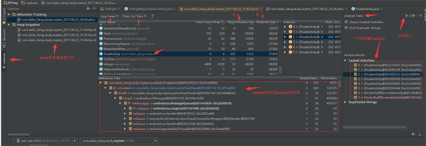The width and height of the screenshot is (426, 146).
Task: Close the 15.49.hprof editor tab
Action: coord(261,9)
